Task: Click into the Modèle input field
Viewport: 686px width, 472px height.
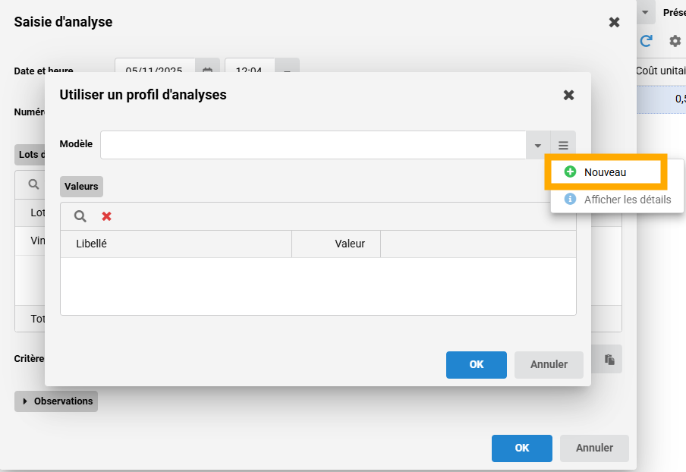Action: 313,145
